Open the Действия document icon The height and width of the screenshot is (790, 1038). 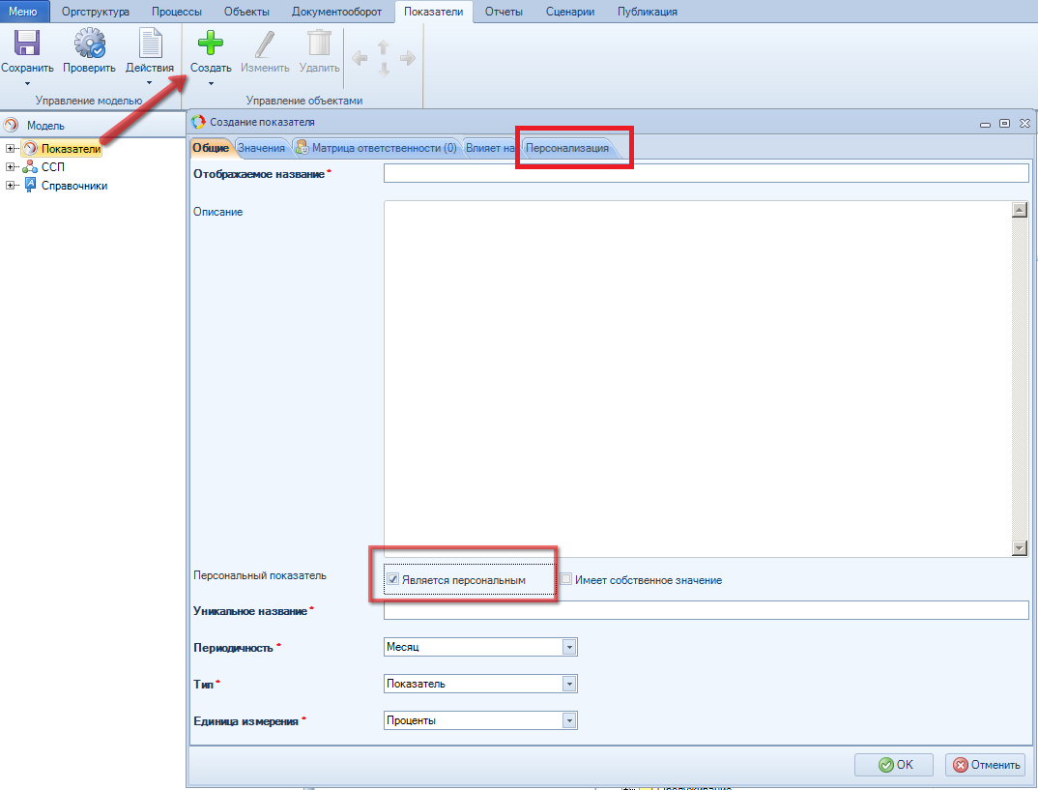pyautogui.click(x=150, y=44)
